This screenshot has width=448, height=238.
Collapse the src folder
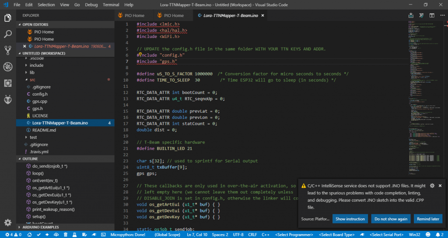point(32,80)
